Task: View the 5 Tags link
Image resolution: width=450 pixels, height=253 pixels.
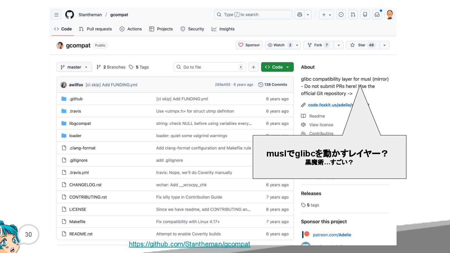Action: (x=139, y=67)
